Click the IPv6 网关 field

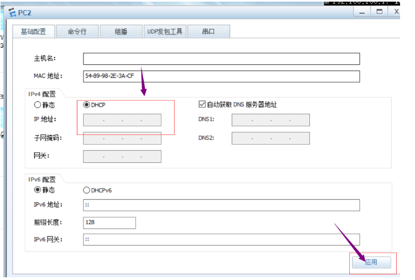[x=221, y=240]
